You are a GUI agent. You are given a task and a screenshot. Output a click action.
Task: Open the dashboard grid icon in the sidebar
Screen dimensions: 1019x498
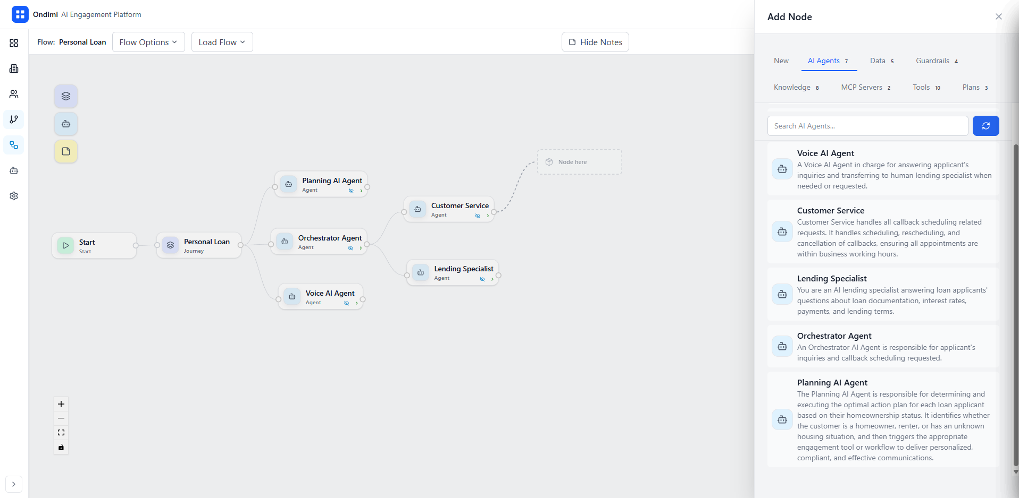tap(13, 43)
